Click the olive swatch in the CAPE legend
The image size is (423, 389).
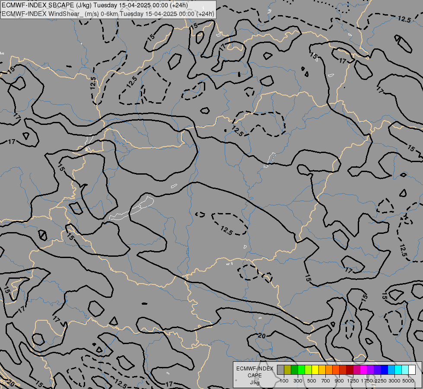pyautogui.click(x=288, y=370)
